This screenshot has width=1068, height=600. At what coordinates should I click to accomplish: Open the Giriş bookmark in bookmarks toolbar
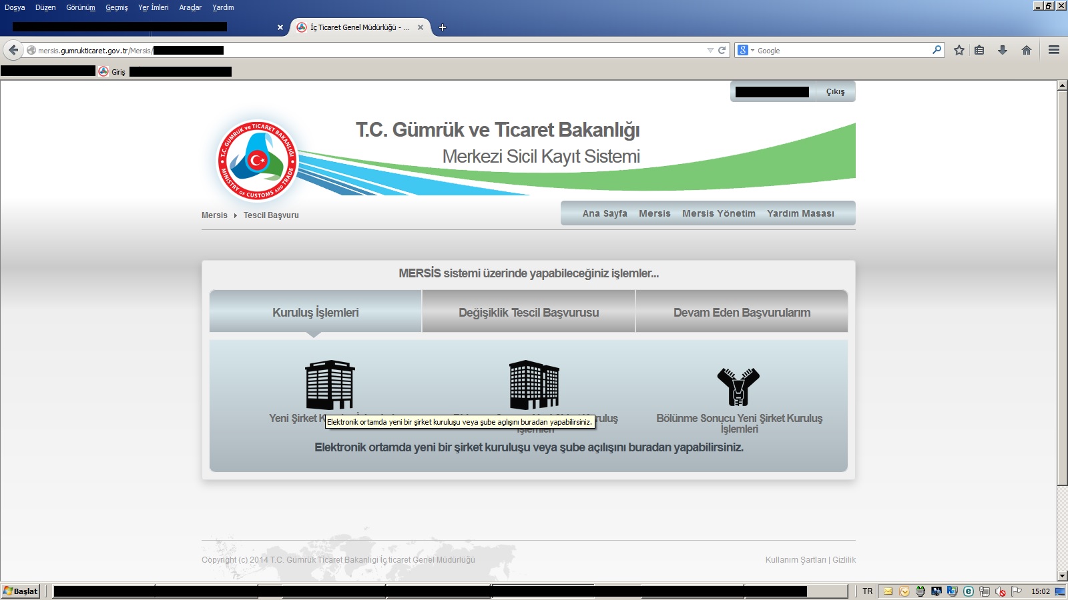[112, 71]
